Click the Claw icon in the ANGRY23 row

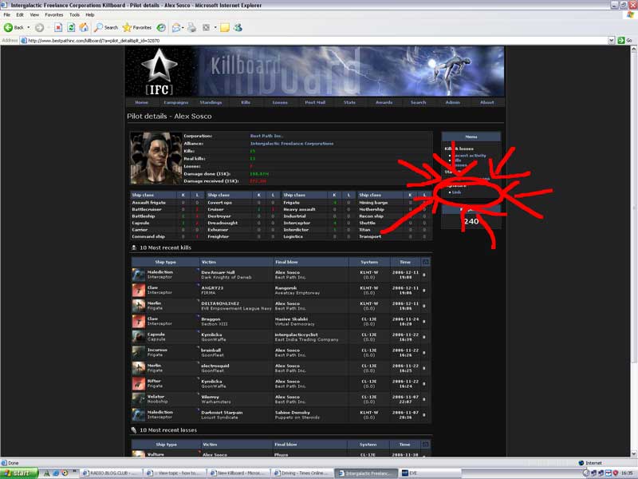pyautogui.click(x=139, y=290)
